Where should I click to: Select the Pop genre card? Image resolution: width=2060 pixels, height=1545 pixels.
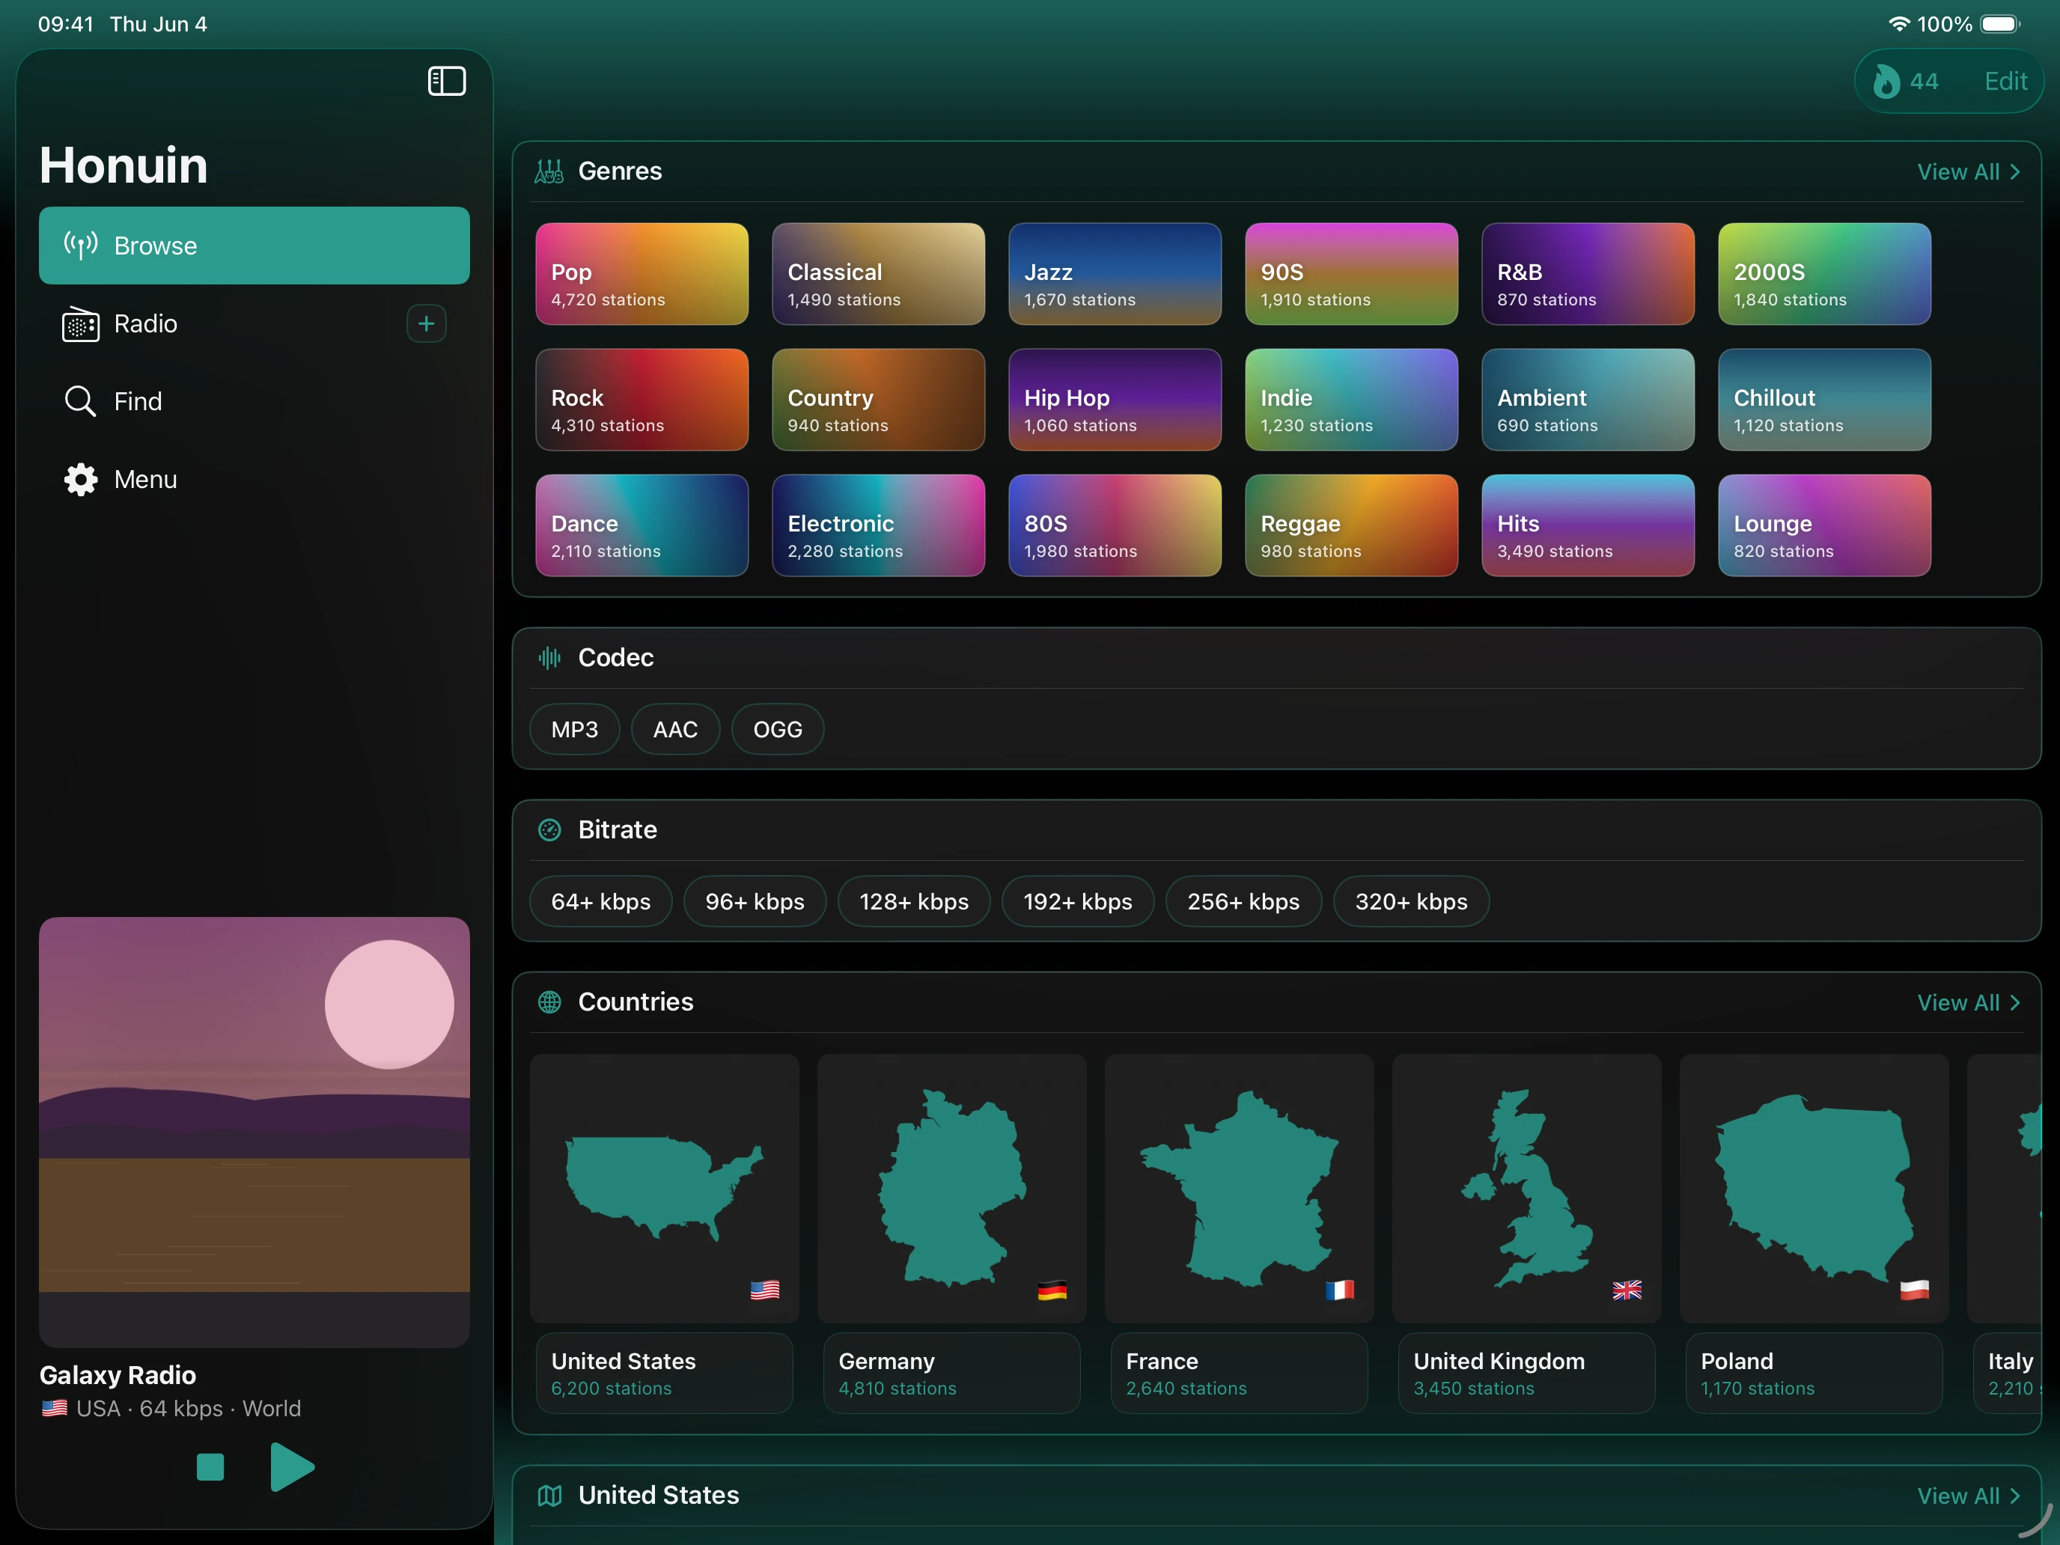[x=642, y=274]
